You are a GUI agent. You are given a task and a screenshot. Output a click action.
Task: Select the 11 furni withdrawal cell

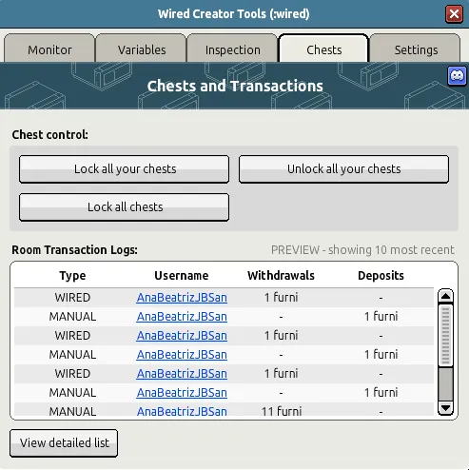coord(282,411)
